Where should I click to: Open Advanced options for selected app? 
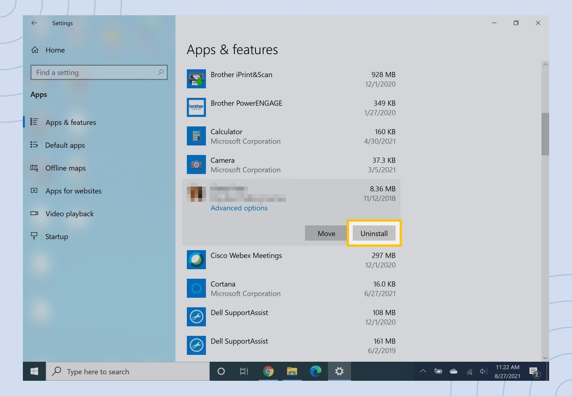pos(239,208)
